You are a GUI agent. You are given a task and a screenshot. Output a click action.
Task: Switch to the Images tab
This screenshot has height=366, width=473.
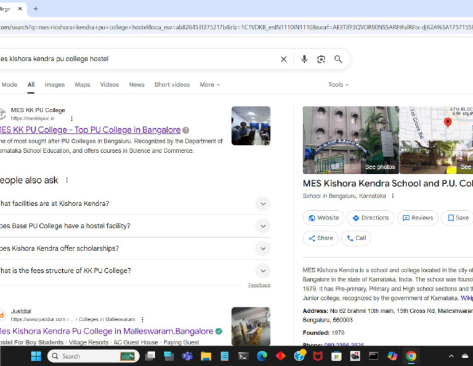click(x=54, y=84)
